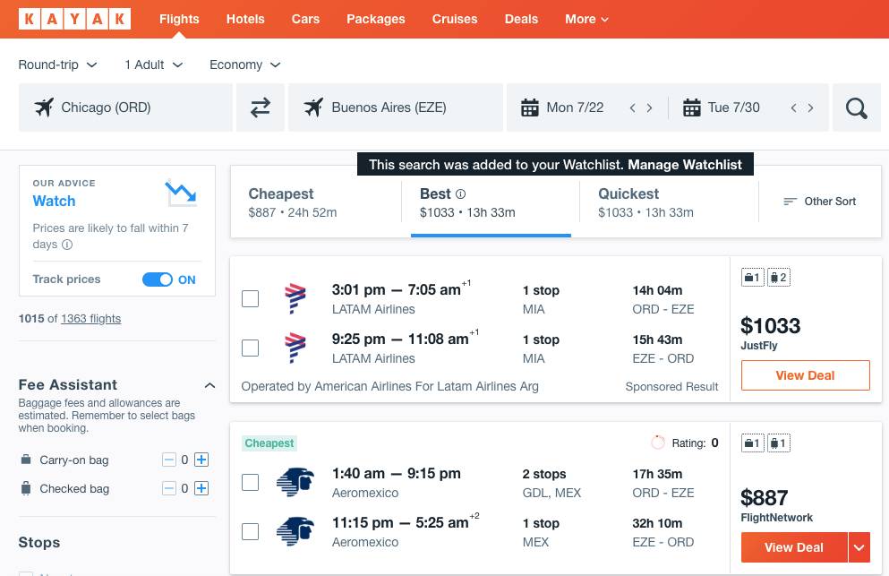This screenshot has width=889, height=576.
Task: Click checked bag badge on $887 result
Action: click(779, 443)
